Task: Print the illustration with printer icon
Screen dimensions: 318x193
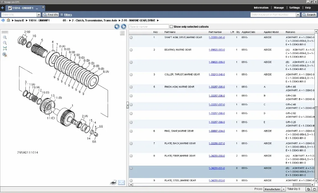Action: coord(114,183)
